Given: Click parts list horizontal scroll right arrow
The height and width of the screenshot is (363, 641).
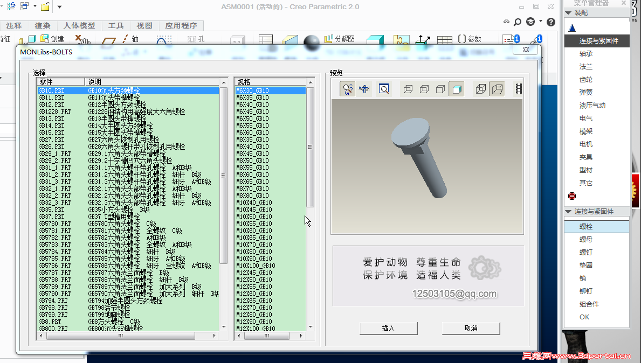Looking at the screenshot, I should point(215,336).
